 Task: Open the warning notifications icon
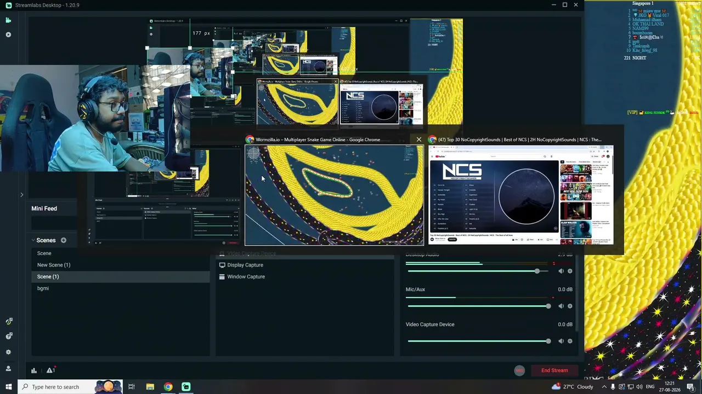[x=50, y=370]
